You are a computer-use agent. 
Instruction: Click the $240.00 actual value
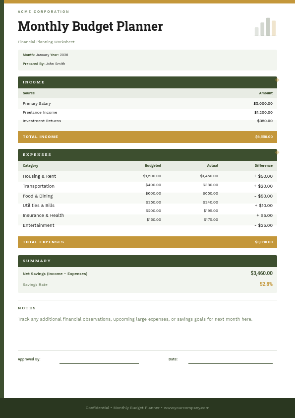point(210,203)
